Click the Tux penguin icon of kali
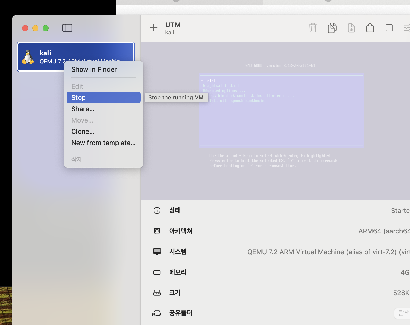Image resolution: width=410 pixels, height=325 pixels. point(28,57)
